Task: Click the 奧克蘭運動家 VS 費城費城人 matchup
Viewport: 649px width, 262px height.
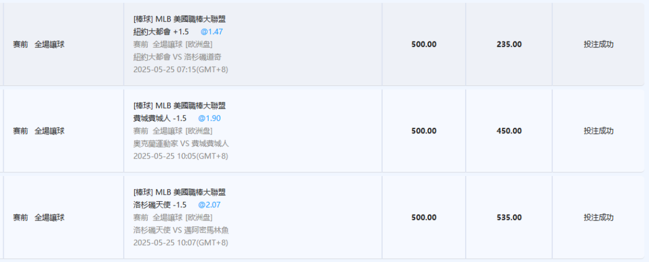Action: (x=181, y=144)
